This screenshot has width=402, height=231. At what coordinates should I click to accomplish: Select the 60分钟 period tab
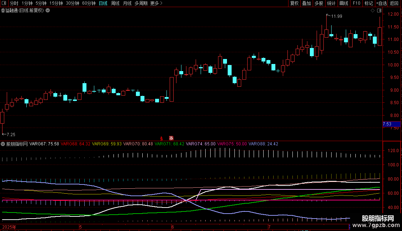pos(89,3)
